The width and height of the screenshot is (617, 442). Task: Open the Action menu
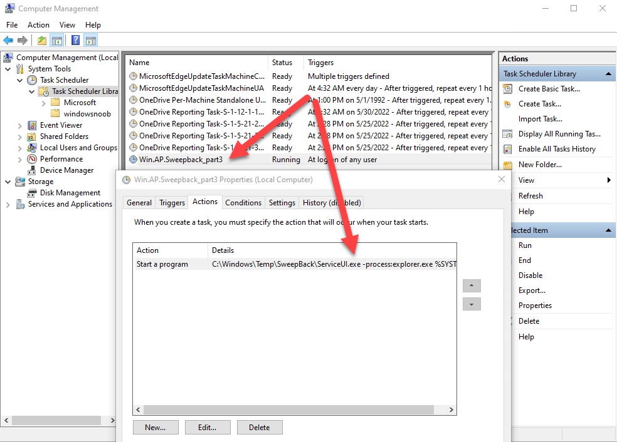coord(39,25)
